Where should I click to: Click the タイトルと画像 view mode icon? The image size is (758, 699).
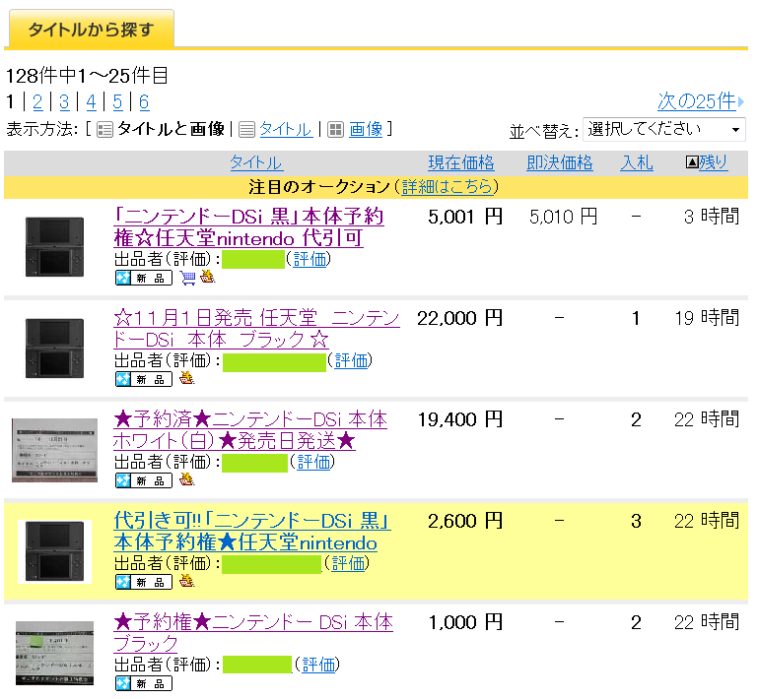click(104, 130)
